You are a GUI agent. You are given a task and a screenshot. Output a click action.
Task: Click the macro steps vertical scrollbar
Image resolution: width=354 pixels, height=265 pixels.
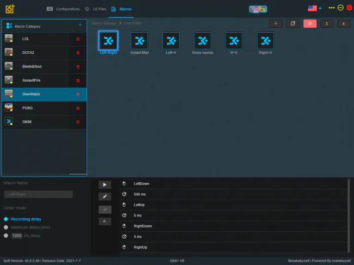[349, 215]
